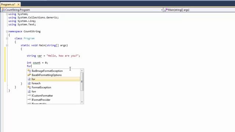Click the 'using System.Text;' line
The width and height of the screenshot is (235, 132).
(x=22, y=25)
